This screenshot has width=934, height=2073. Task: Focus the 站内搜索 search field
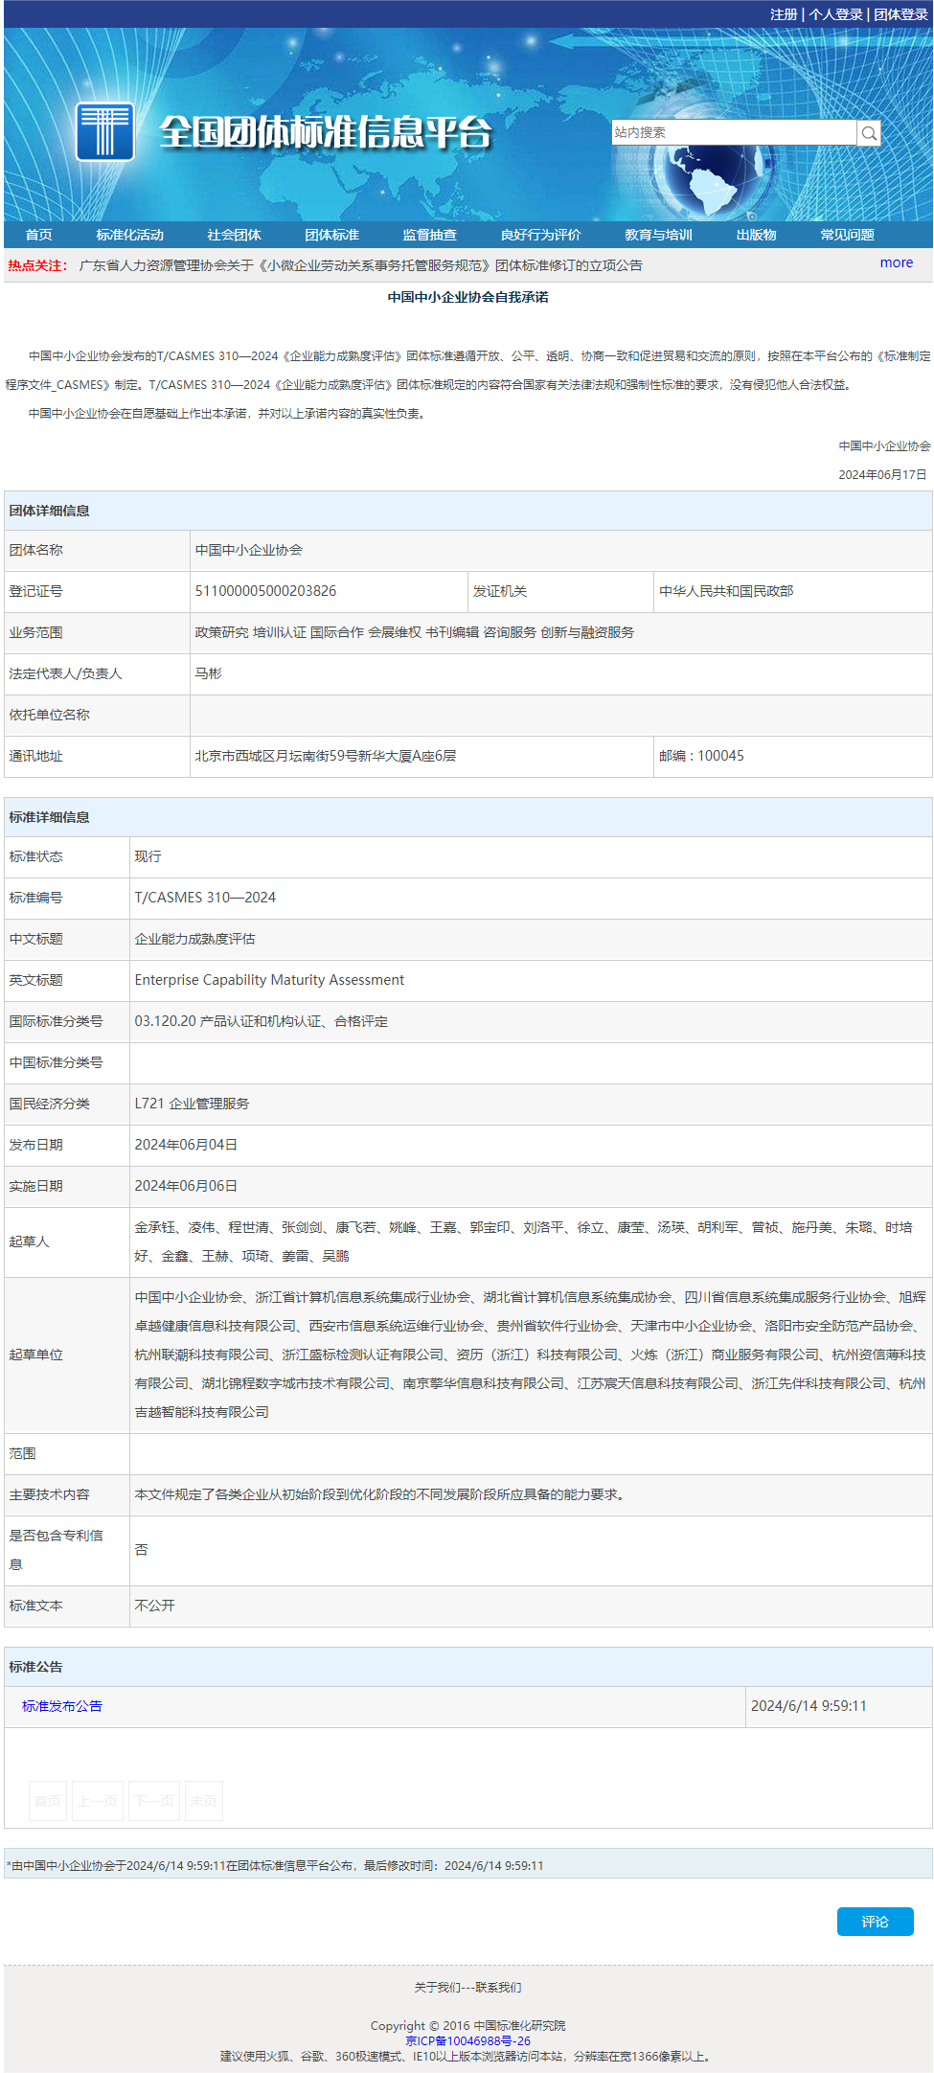pos(734,132)
